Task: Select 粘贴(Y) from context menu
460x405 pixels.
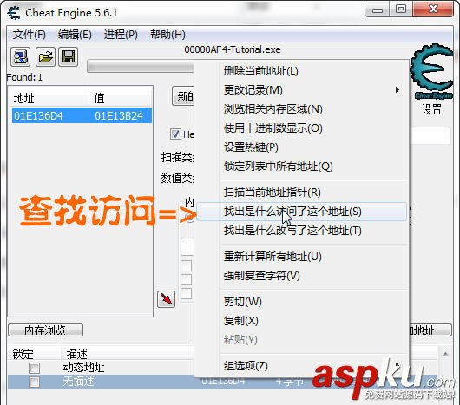Action: (301, 340)
